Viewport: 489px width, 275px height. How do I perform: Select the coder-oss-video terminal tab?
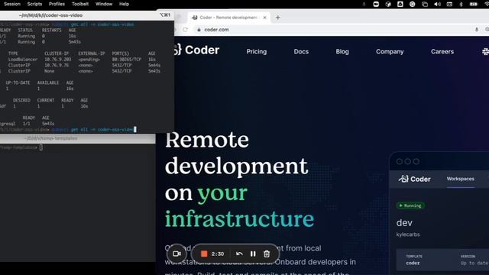coord(51,15)
